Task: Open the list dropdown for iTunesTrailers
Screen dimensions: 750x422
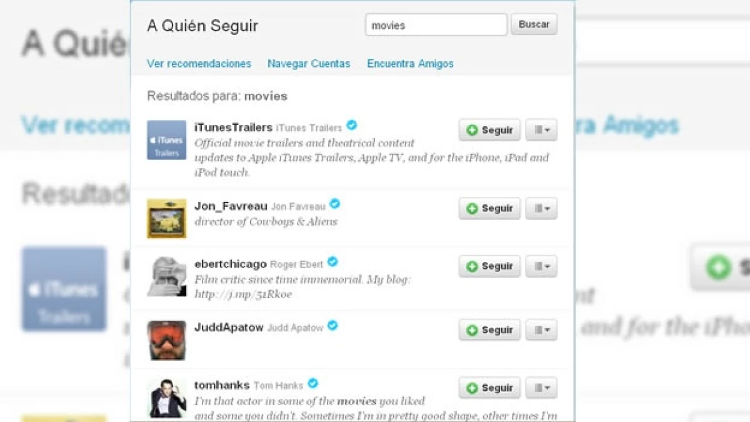Action: 541,130
